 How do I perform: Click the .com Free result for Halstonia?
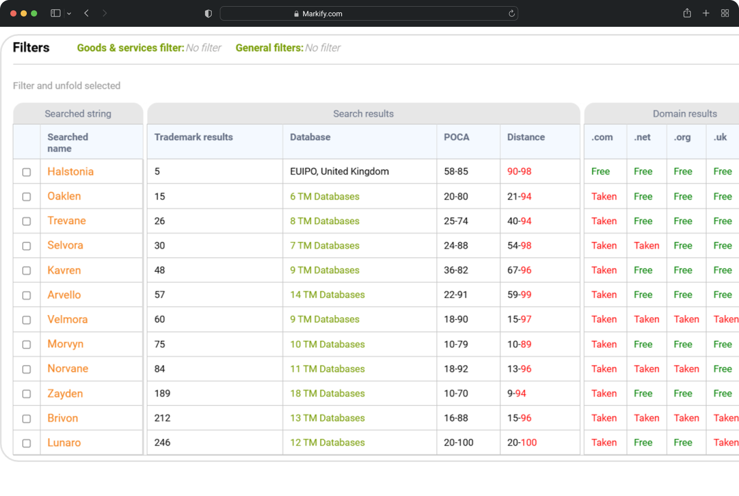click(600, 172)
